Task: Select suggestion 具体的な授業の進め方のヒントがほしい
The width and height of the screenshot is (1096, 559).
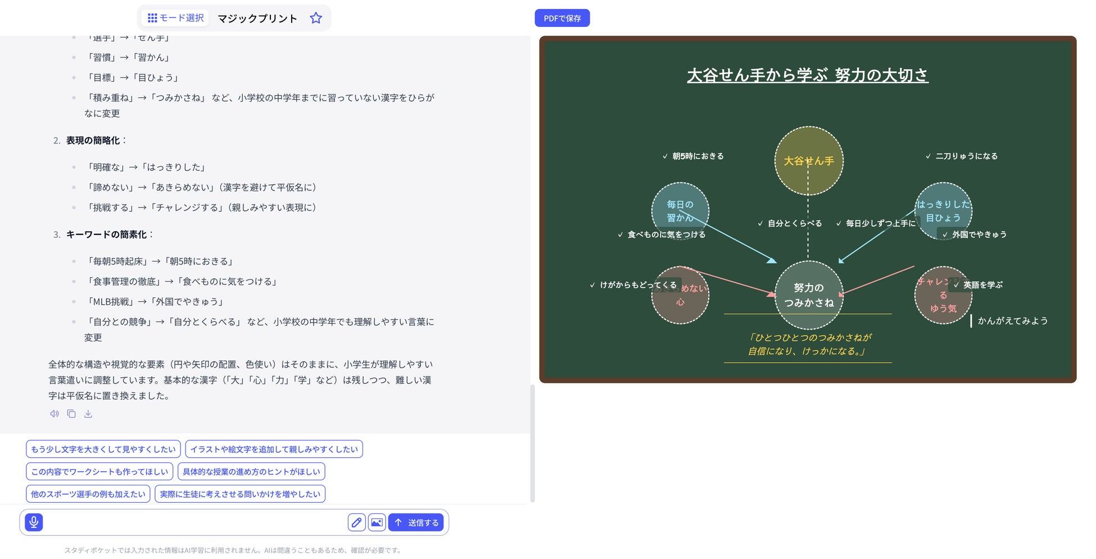Action: tap(251, 472)
